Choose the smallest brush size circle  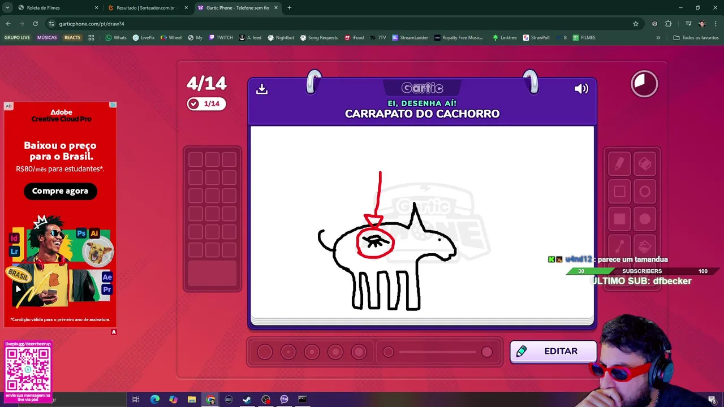(x=265, y=352)
